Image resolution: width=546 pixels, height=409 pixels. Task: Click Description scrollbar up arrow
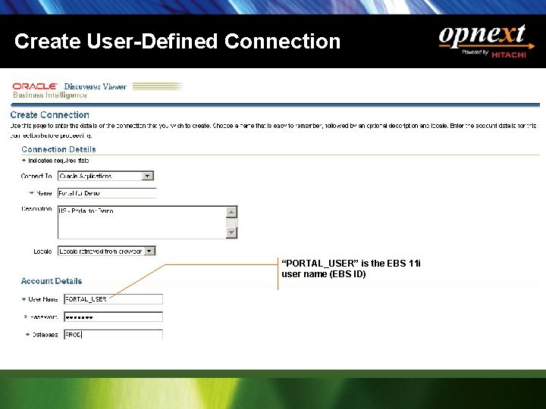(x=231, y=212)
